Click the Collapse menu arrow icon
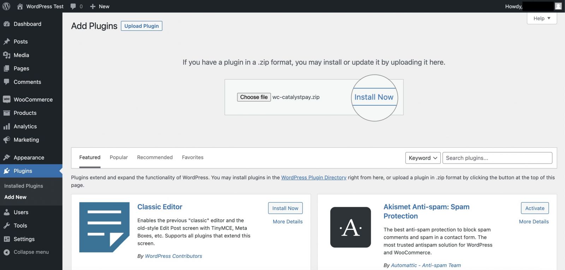Screen dimensions: 565x270 coord(6,252)
